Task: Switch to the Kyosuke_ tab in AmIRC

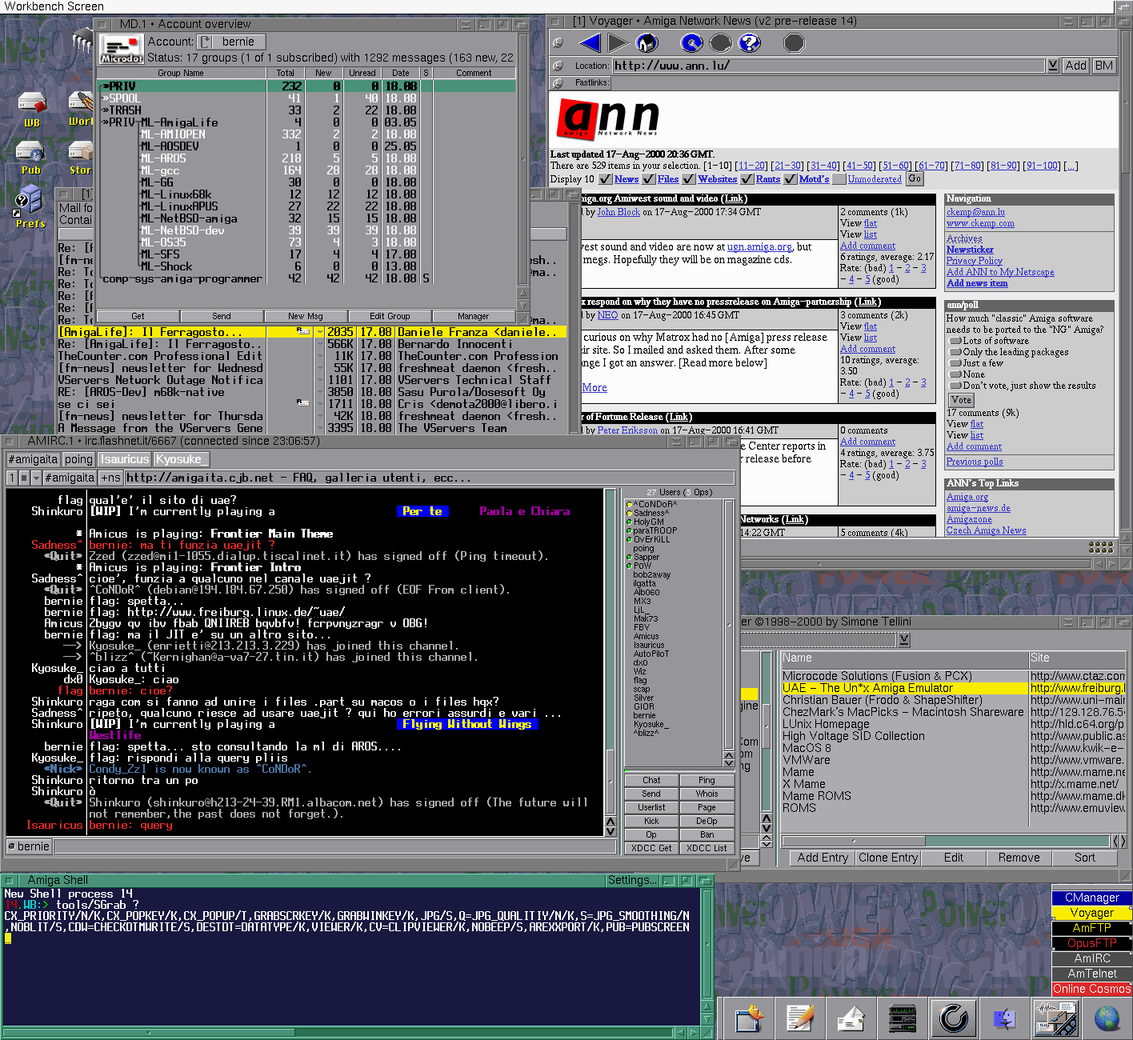Action: [181, 459]
